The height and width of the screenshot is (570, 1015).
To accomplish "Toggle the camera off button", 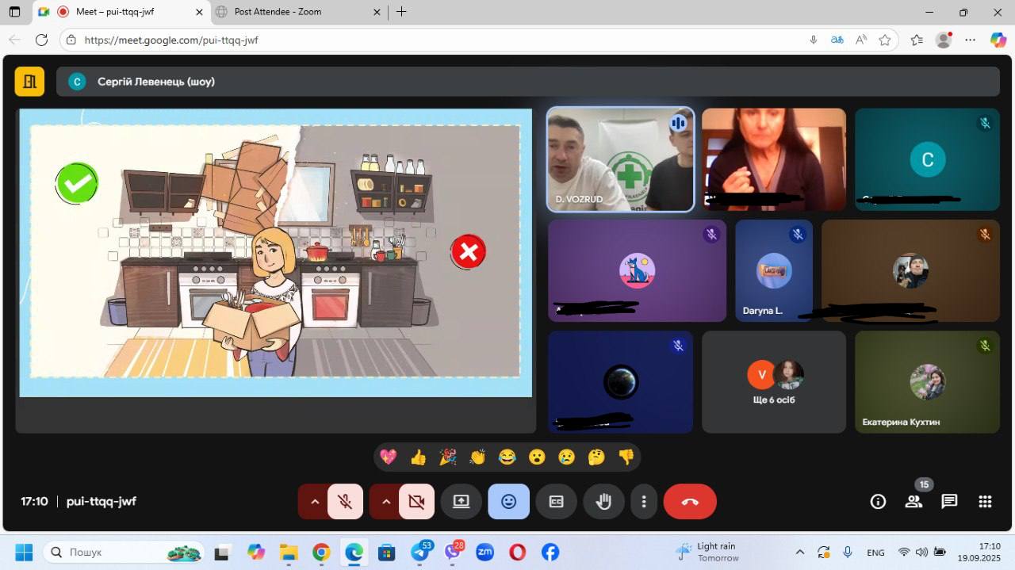I will click(x=416, y=502).
